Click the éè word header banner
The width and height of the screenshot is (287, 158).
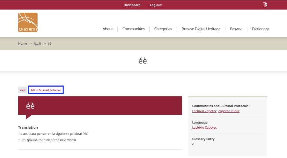click(x=100, y=106)
